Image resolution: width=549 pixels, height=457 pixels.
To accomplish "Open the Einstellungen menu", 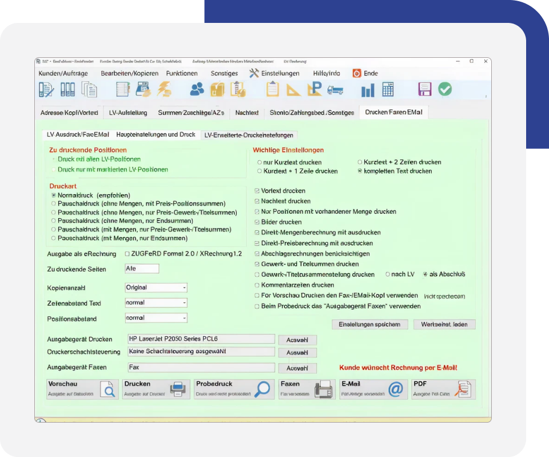I will [274, 73].
